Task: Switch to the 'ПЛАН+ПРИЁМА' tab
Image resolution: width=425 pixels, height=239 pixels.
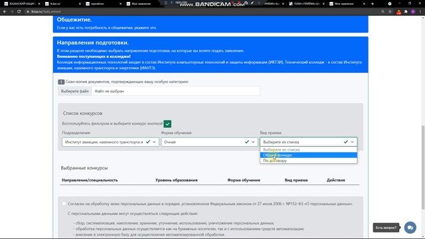Action: click(x=306, y=4)
